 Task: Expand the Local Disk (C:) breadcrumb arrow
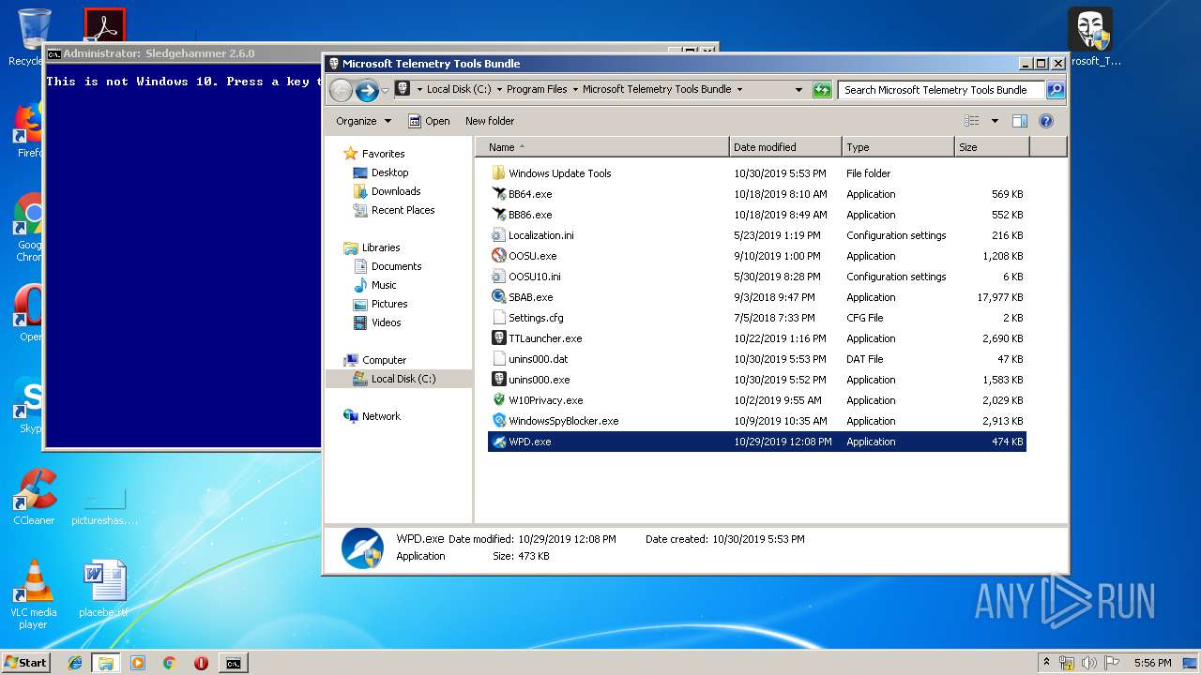497,90
